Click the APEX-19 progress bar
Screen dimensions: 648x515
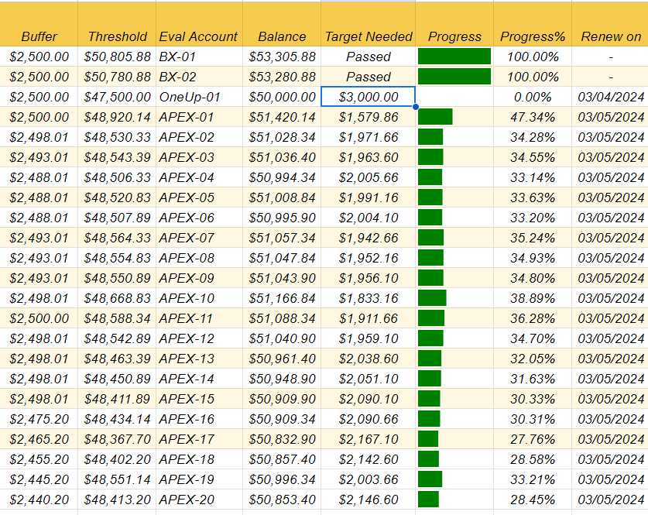click(x=430, y=479)
